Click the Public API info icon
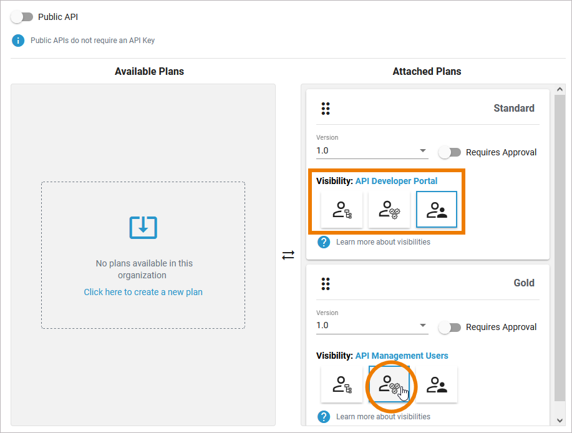Screen dimensions: 572x433 19,41
